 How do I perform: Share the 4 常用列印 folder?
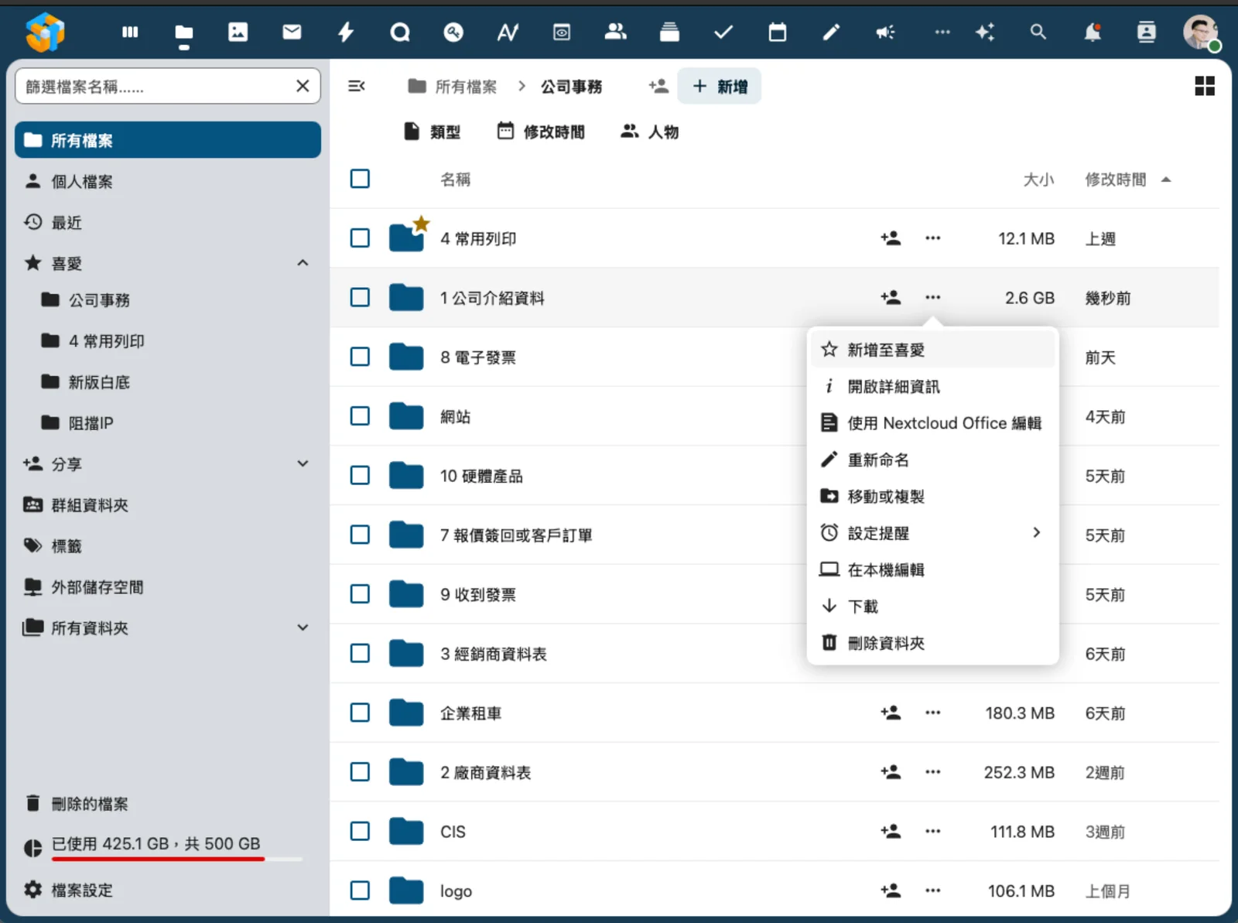tap(891, 238)
